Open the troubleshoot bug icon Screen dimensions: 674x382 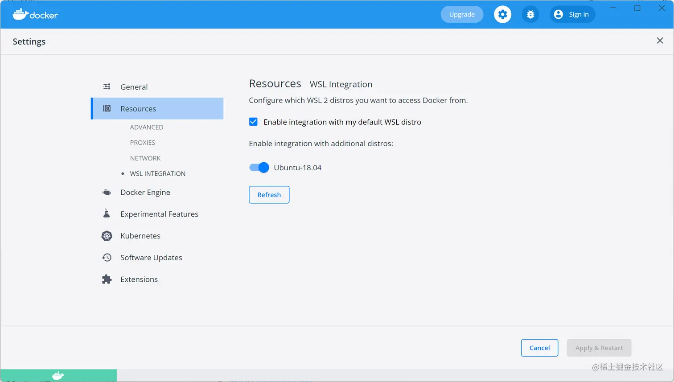pos(530,15)
